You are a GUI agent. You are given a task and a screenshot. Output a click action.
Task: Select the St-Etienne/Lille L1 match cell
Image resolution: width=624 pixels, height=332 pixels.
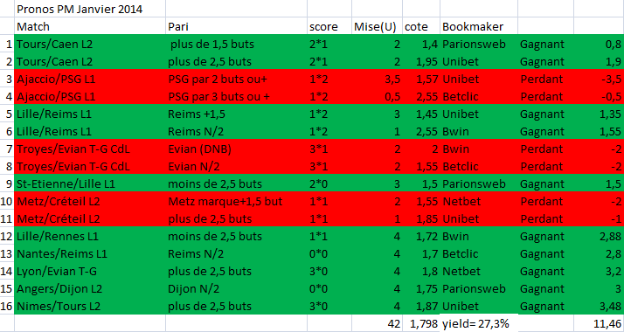click(x=90, y=183)
